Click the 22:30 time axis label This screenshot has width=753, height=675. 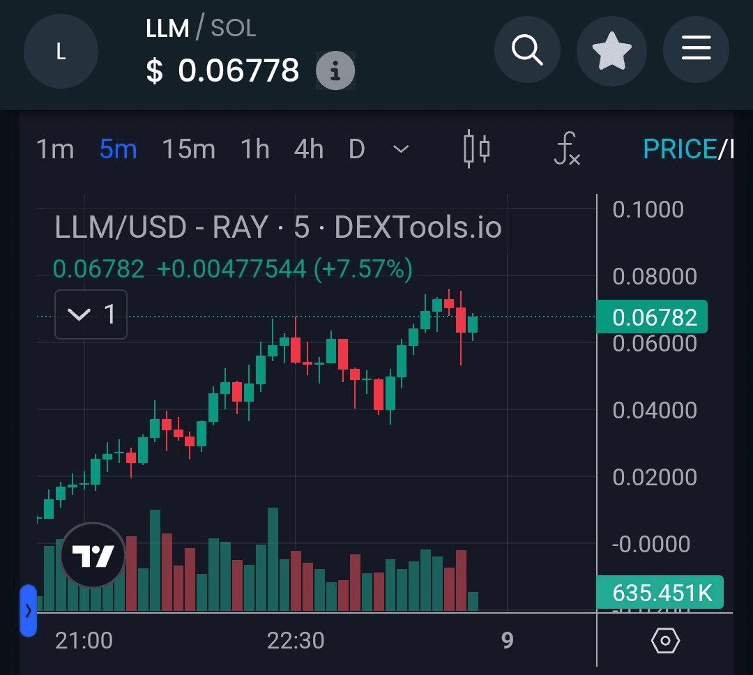(296, 640)
